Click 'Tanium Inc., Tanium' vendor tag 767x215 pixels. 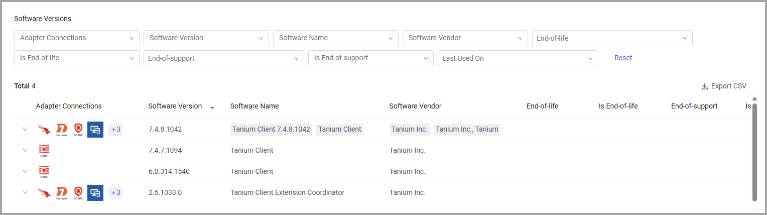pos(467,129)
